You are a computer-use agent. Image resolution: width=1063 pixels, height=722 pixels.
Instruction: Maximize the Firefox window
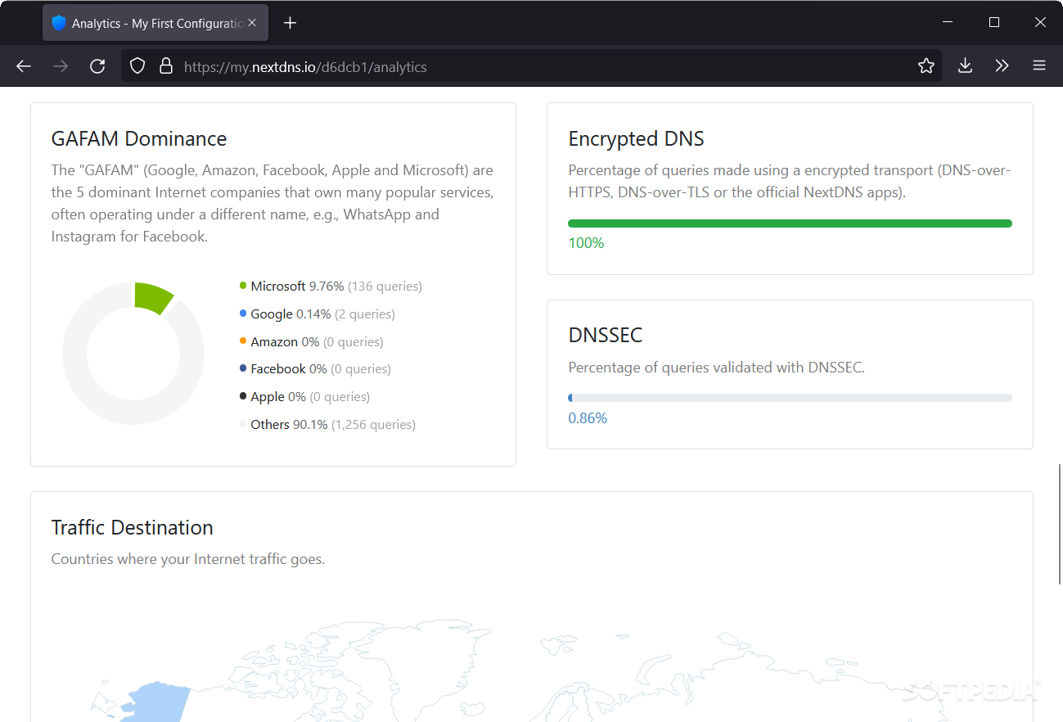[x=993, y=23]
